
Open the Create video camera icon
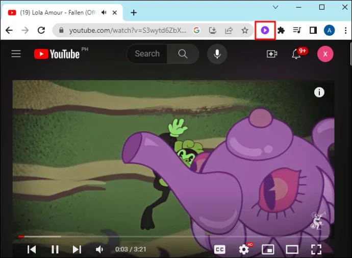pyautogui.click(x=271, y=54)
